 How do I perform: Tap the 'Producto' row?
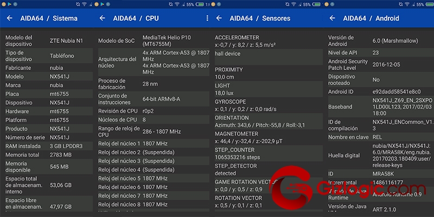pos(49,129)
